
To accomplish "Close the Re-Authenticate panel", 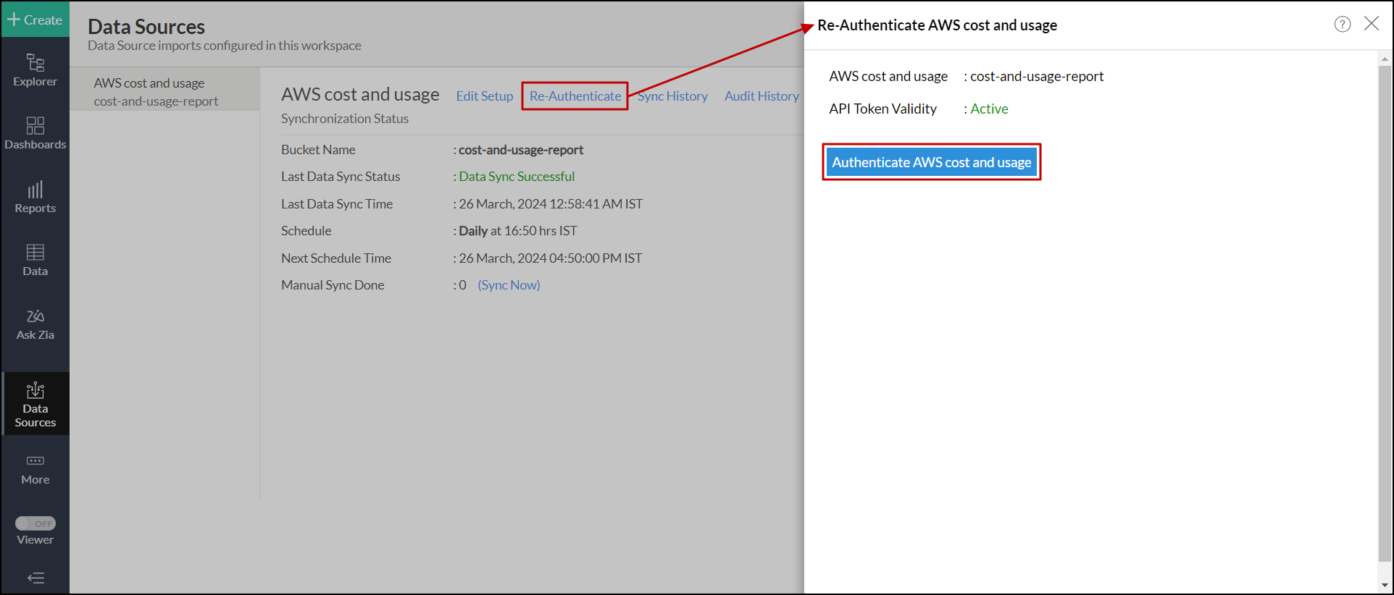I will (x=1371, y=24).
